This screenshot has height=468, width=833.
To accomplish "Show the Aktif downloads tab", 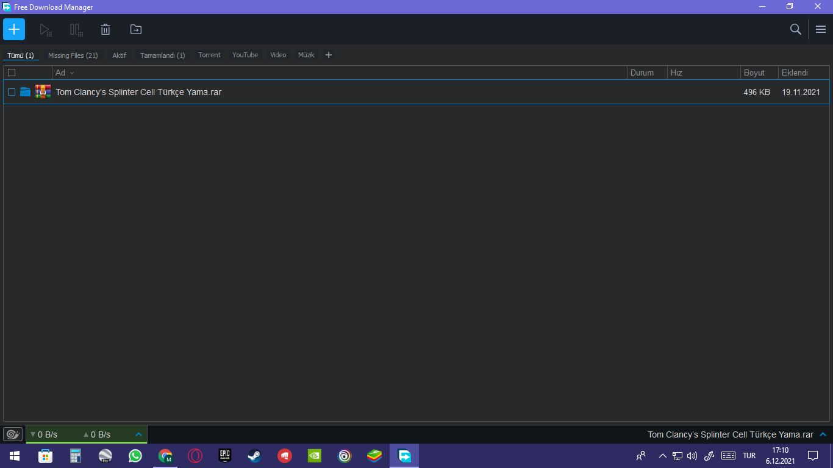I will point(120,55).
